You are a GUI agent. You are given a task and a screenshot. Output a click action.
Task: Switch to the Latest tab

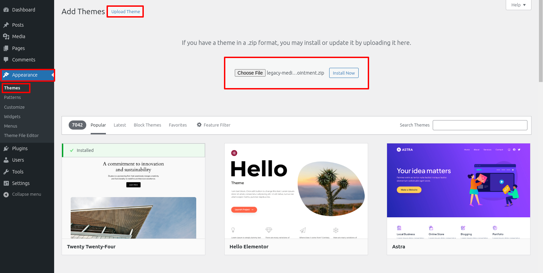click(120, 125)
